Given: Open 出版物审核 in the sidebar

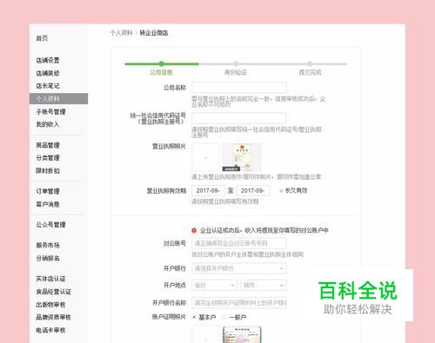Looking at the screenshot, I should click(x=50, y=305).
